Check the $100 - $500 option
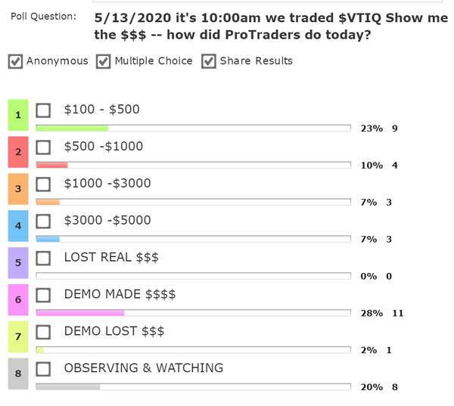 (44, 110)
